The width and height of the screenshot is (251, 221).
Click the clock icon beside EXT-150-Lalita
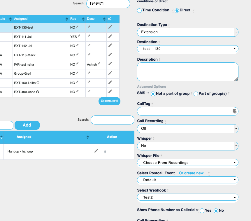click(38, 83)
